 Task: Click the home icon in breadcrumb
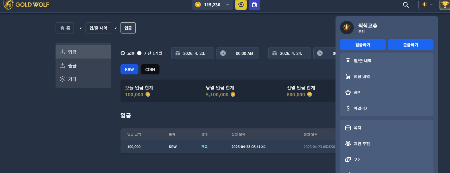pyautogui.click(x=62, y=28)
